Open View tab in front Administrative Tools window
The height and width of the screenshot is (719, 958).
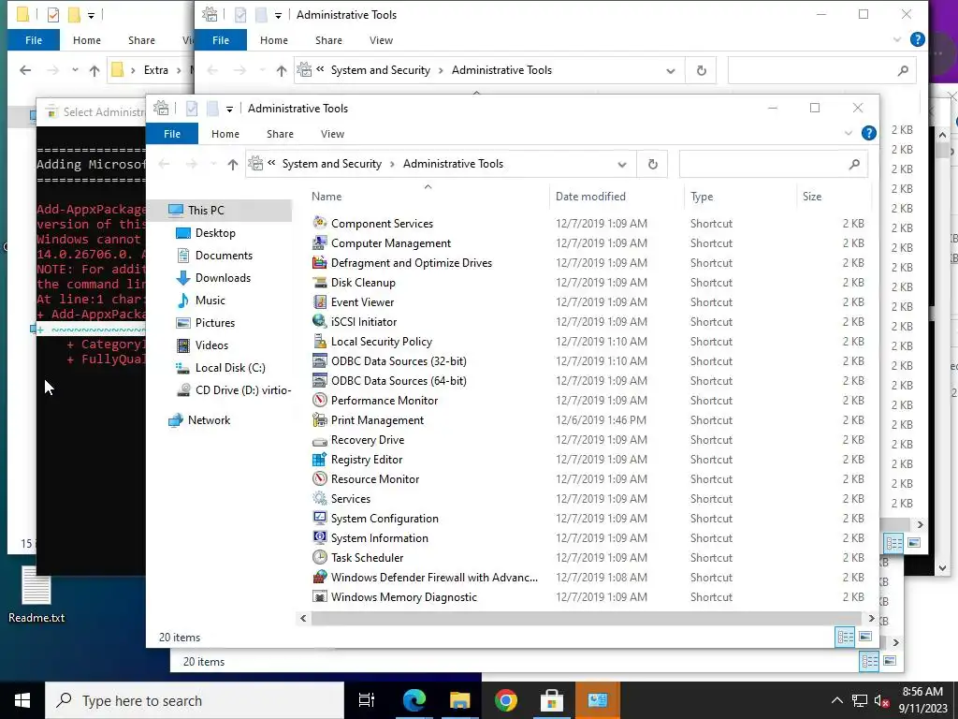[332, 134]
